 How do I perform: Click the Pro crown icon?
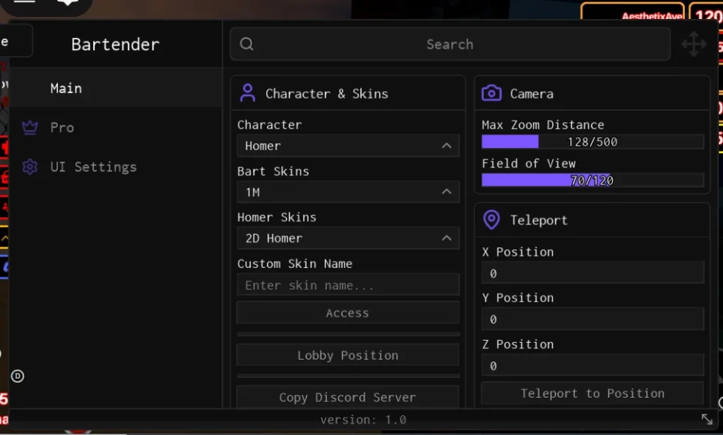[30, 128]
